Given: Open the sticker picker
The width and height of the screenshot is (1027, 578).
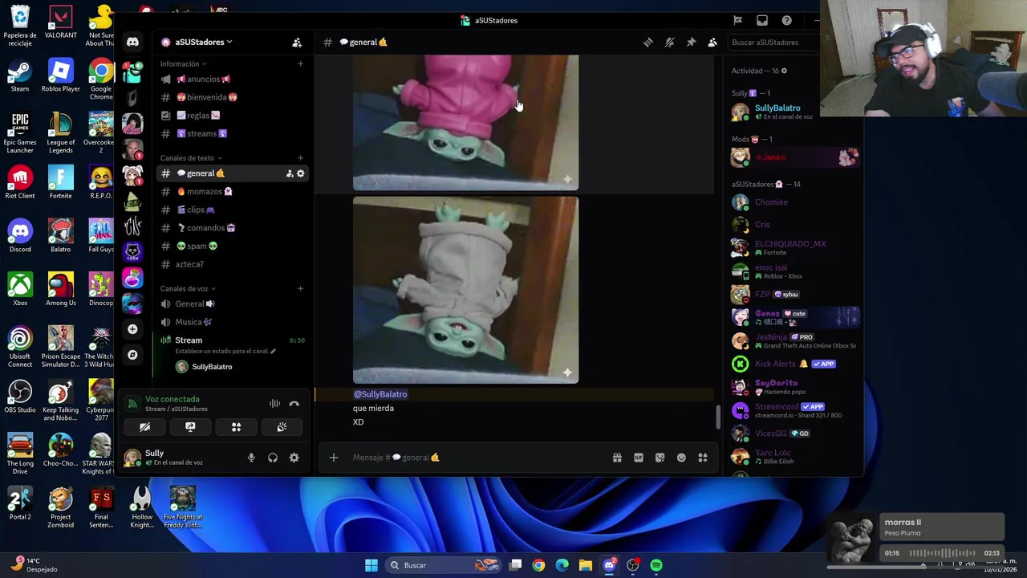Looking at the screenshot, I should tap(660, 458).
